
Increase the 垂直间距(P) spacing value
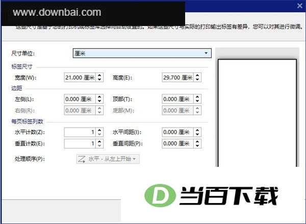(x=197, y=141)
